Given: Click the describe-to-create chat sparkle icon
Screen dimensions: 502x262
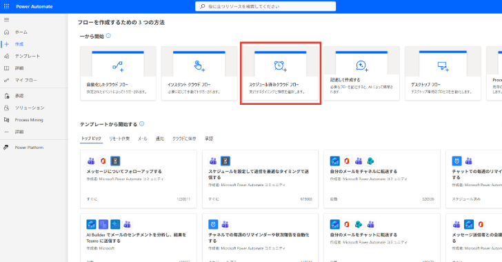Looking at the screenshot, I should [362, 66].
